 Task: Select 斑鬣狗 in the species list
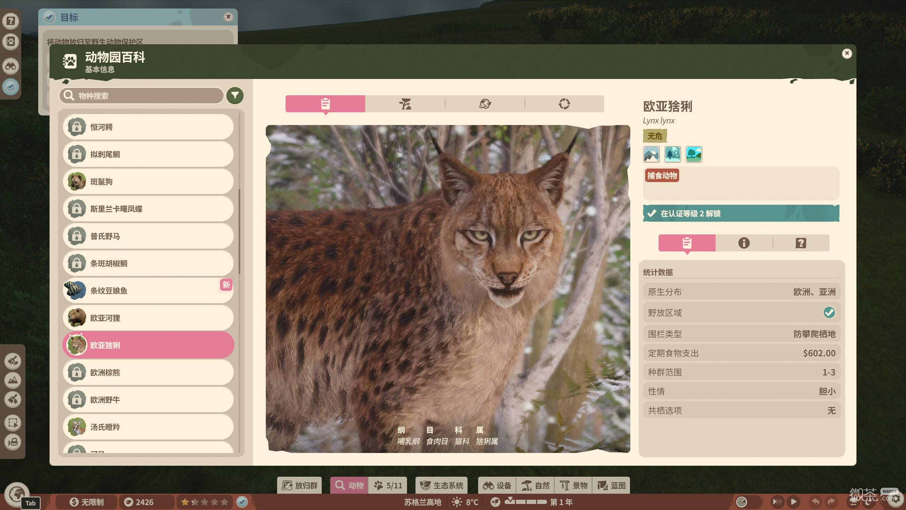[148, 181]
